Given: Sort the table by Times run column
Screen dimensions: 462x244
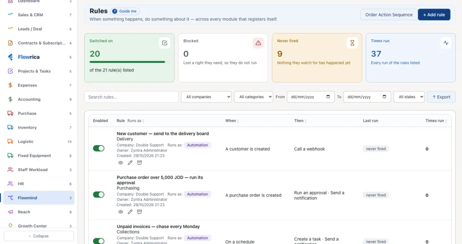Looking at the screenshot, I should [436, 121].
